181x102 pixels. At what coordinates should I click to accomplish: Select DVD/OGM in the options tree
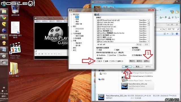[79, 29]
